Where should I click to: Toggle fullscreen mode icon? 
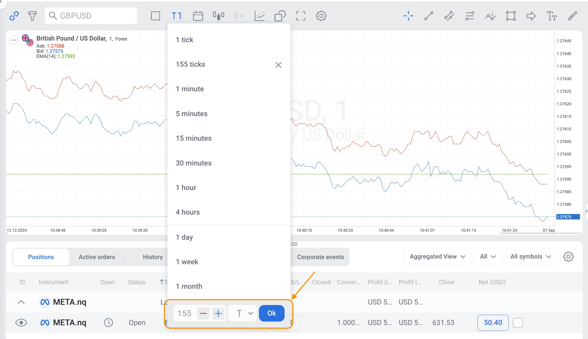301,16
